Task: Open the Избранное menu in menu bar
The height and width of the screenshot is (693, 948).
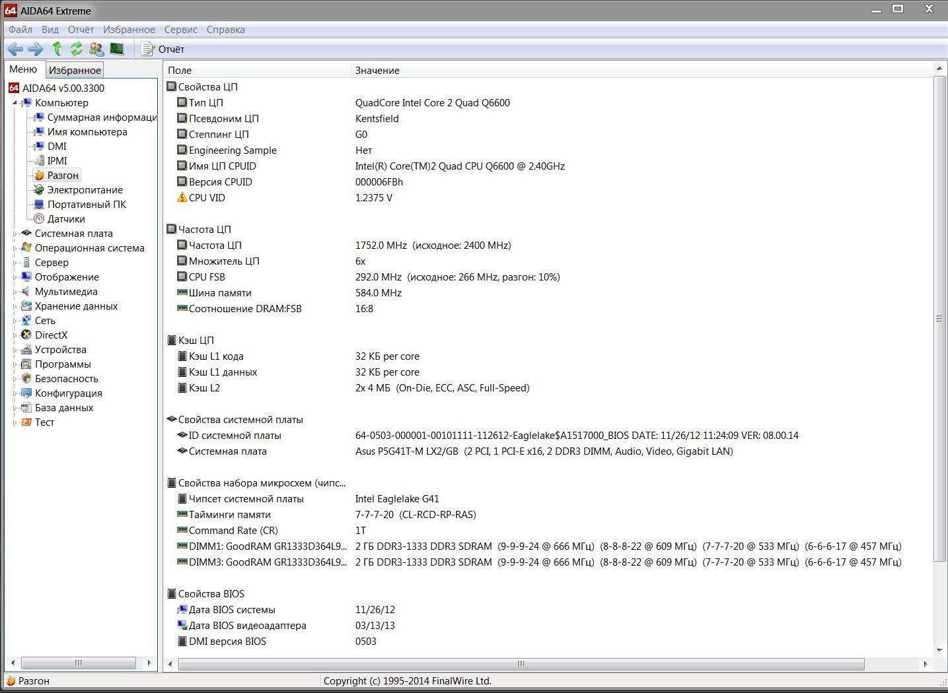Action: click(x=129, y=29)
